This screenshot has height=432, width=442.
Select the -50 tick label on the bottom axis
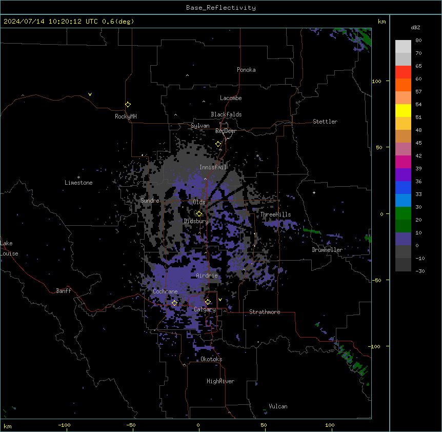pyautogui.click(x=131, y=425)
